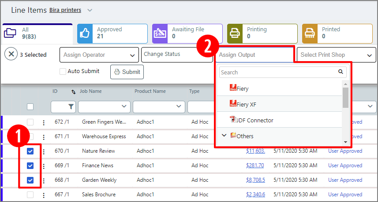The width and height of the screenshot is (378, 202).
Task: Uncheck the Finance News row checkbox
Action: point(30,165)
